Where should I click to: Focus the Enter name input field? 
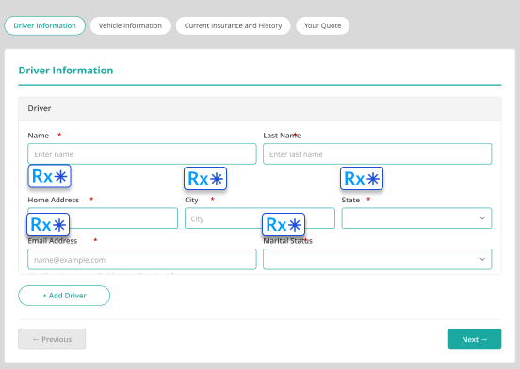click(x=142, y=153)
